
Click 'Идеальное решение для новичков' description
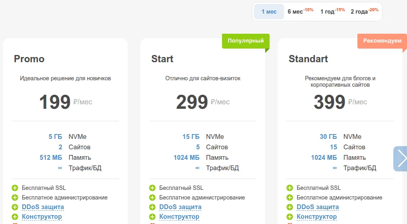(65, 78)
